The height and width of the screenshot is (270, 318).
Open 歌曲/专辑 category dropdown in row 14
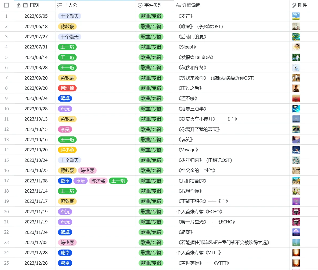[151, 150]
